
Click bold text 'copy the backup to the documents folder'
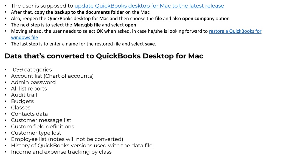(x=79, y=12)
